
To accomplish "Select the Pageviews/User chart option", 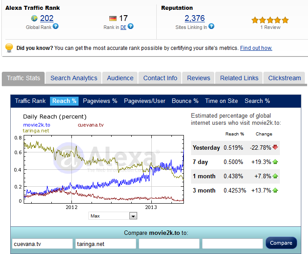I will pyautogui.click(x=145, y=101).
